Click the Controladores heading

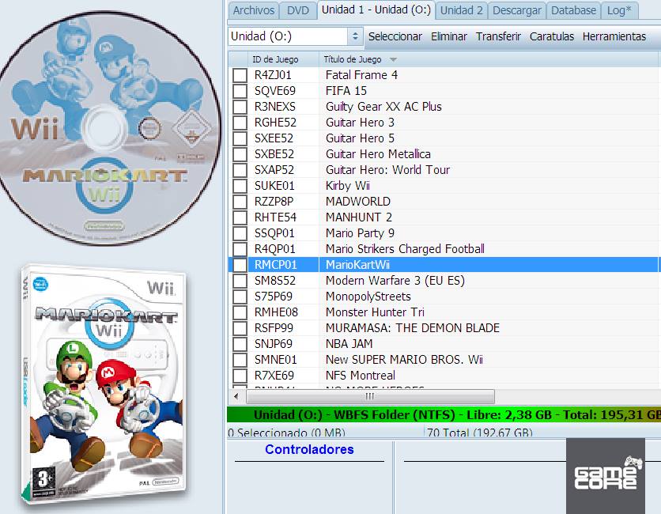(x=309, y=449)
